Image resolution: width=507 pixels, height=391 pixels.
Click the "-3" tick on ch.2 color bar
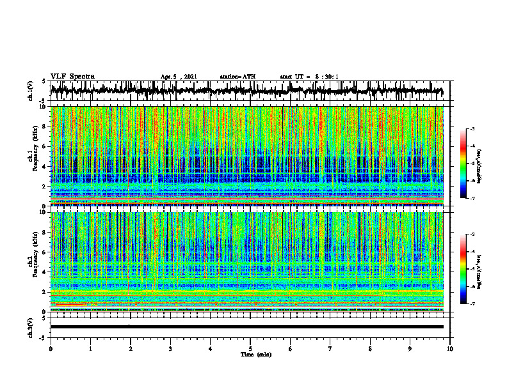coord(472,234)
